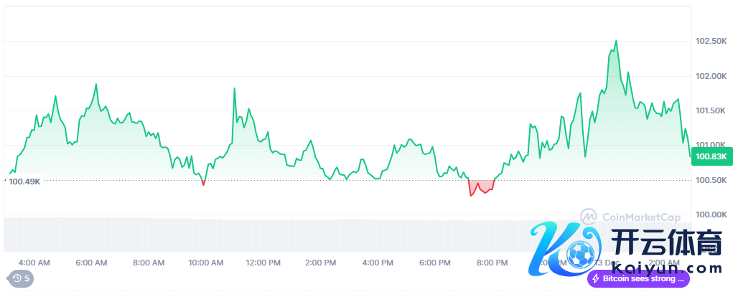This screenshot has width=733, height=292.
Task: Click the 8:00 PM time axis label
Action: pyautogui.click(x=492, y=263)
